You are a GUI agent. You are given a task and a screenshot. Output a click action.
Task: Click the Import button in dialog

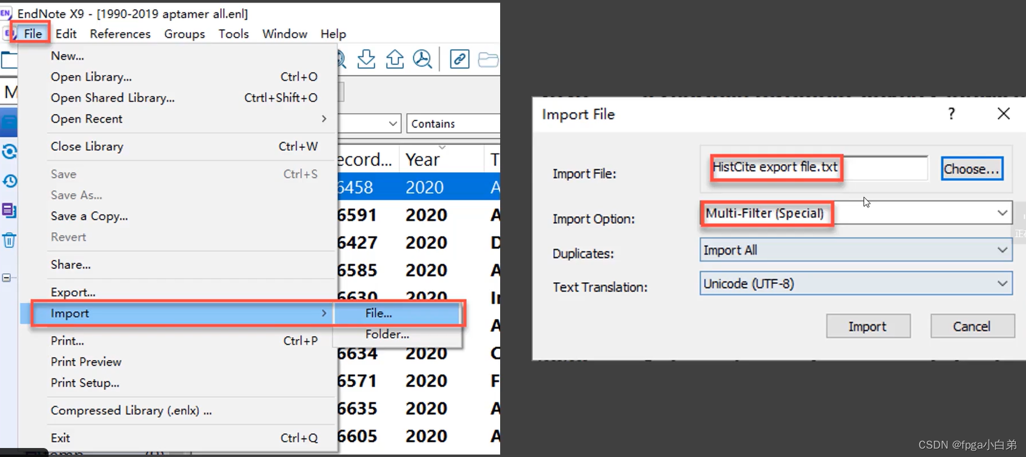(868, 326)
